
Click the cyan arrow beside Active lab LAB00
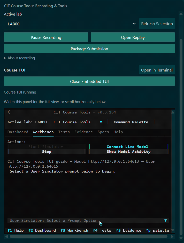point(101,122)
